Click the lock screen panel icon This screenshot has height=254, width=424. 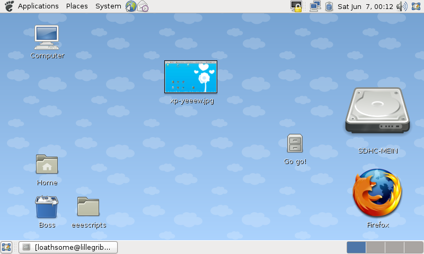pyautogui.click(x=296, y=6)
